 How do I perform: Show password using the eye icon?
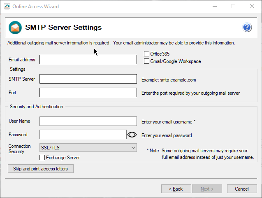click(132, 135)
